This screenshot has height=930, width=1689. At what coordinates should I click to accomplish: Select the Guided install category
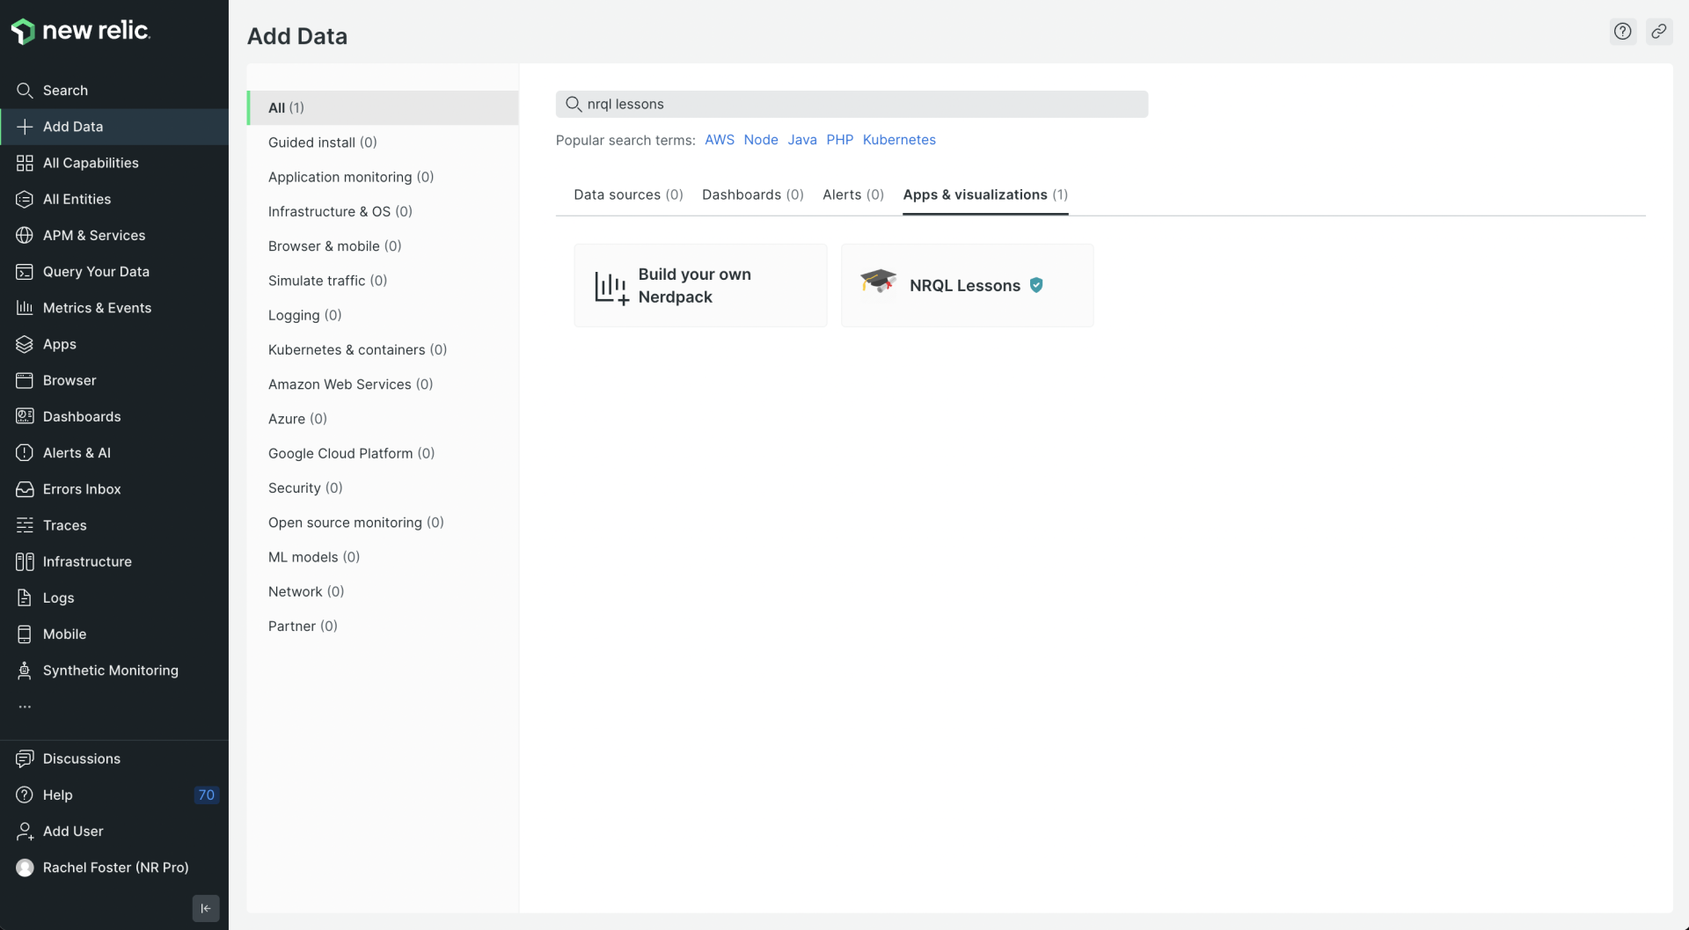pyautogui.click(x=322, y=142)
